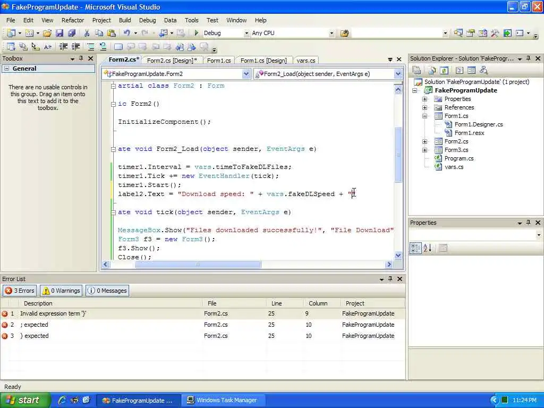The height and width of the screenshot is (408, 544).
Task: Open the FakeProgramUpdate.Form2 class dropdown
Action: [246, 73]
